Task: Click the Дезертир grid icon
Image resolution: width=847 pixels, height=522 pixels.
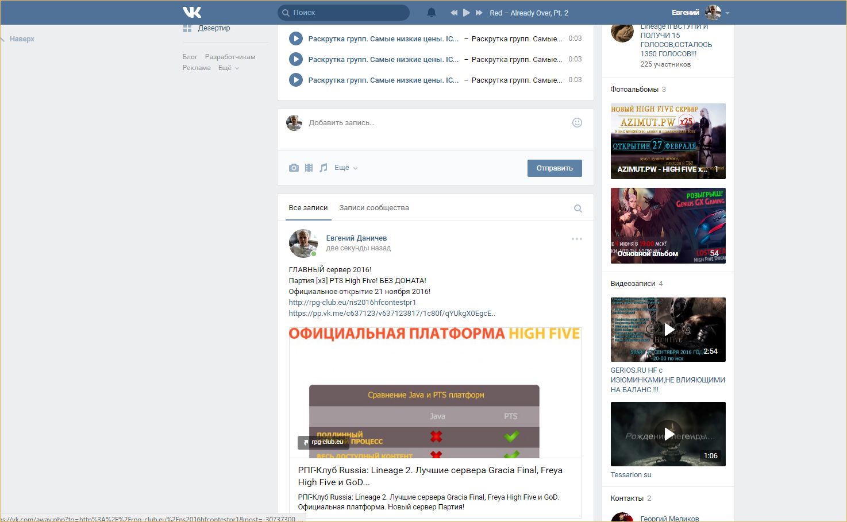Action: (x=187, y=28)
